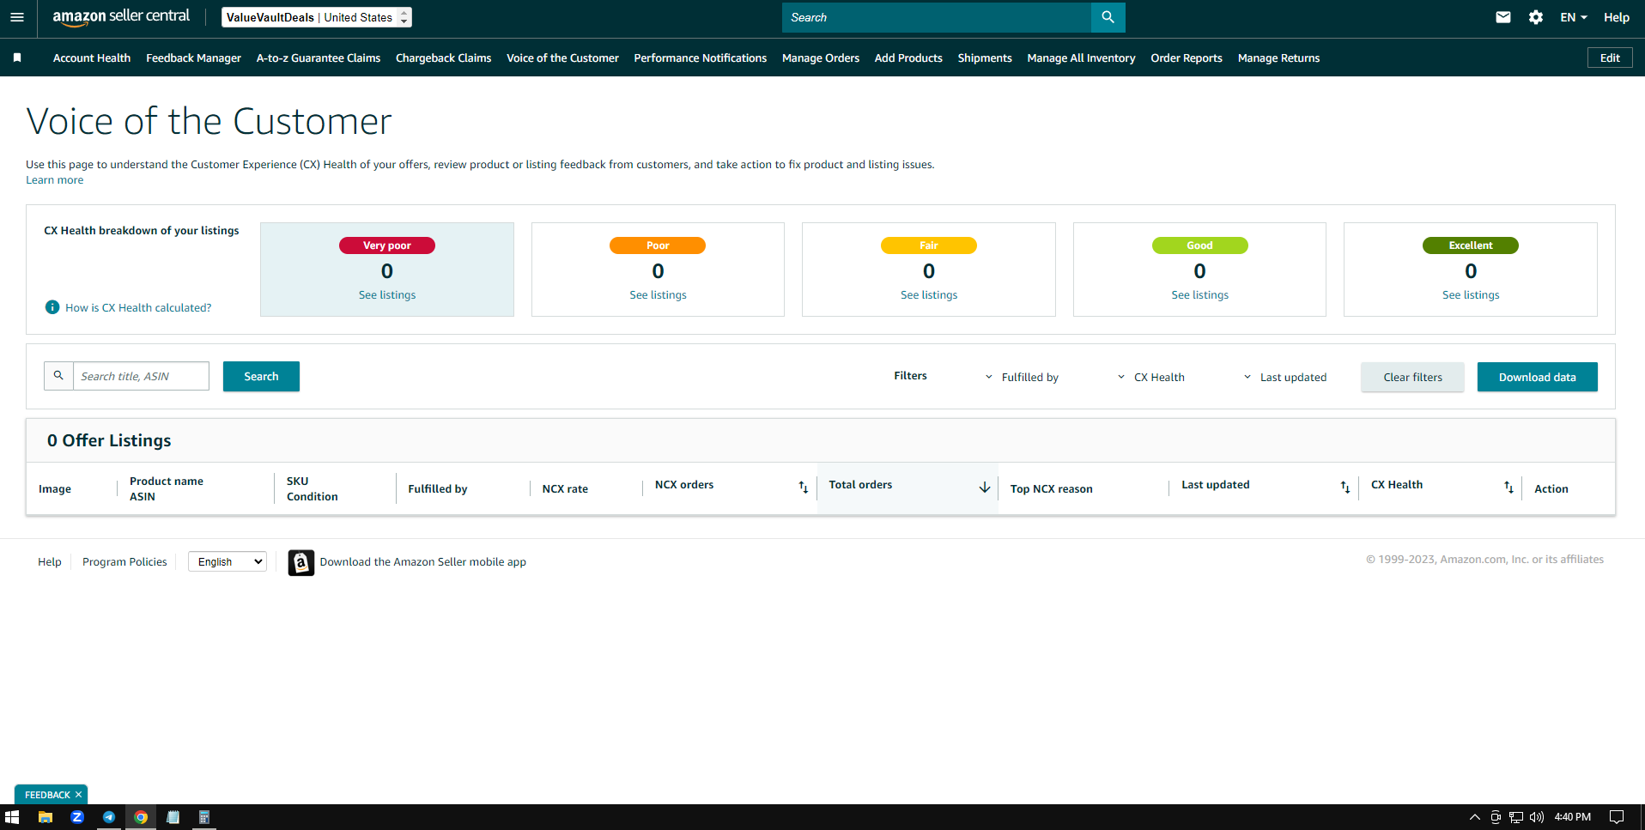Screen dimensions: 1645x830
Task: Focus the Search title, ASIN field
Action: click(141, 376)
